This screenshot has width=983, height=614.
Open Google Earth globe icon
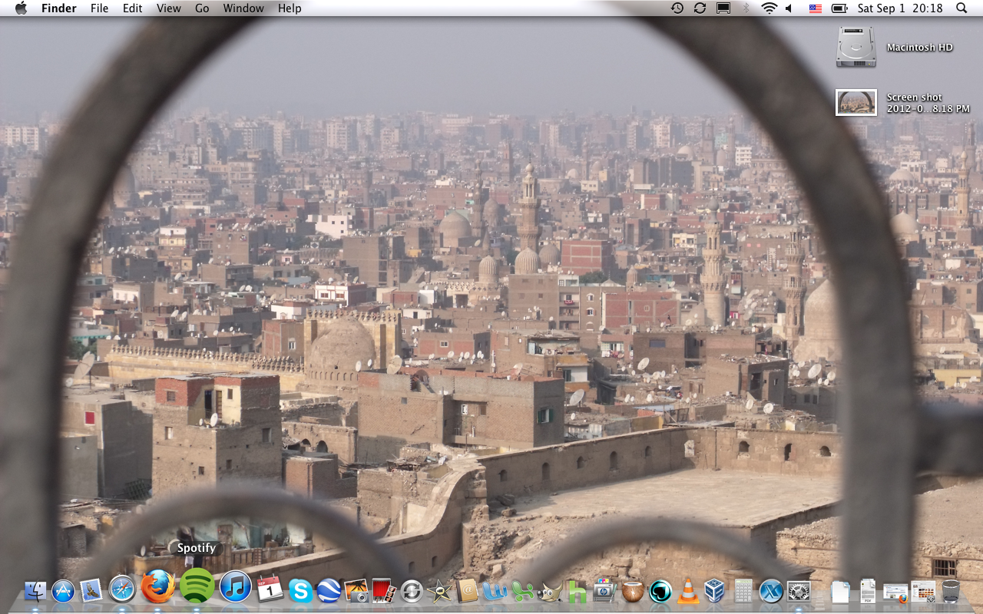pos(329,591)
